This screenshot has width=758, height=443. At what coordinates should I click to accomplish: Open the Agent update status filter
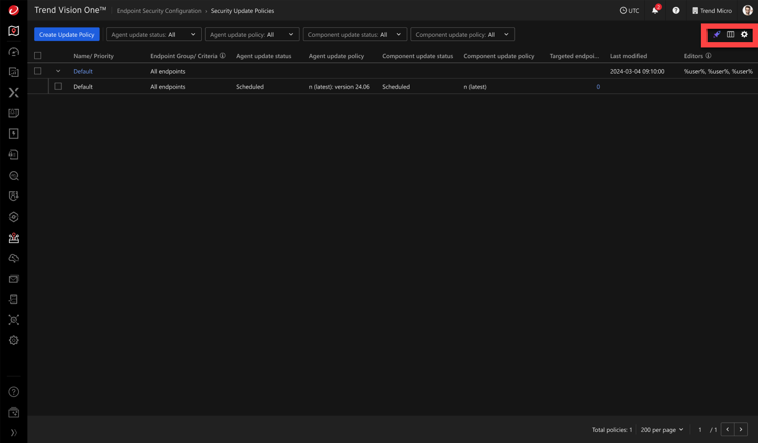coord(154,35)
